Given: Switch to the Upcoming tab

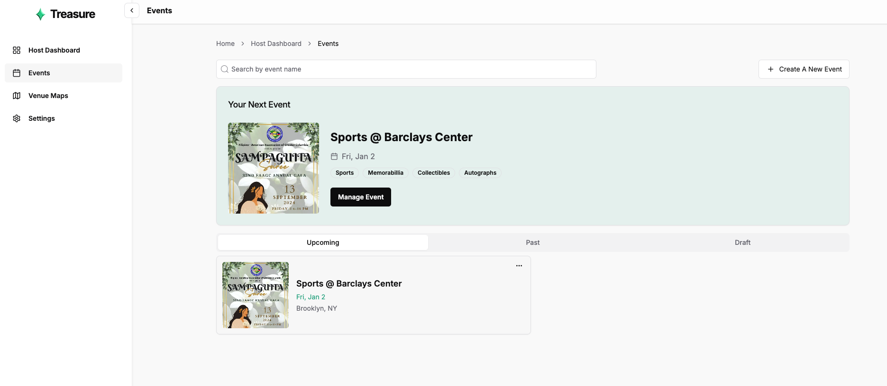Looking at the screenshot, I should [x=323, y=242].
